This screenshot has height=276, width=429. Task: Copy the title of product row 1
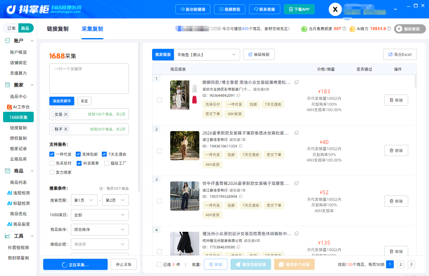point(297,82)
